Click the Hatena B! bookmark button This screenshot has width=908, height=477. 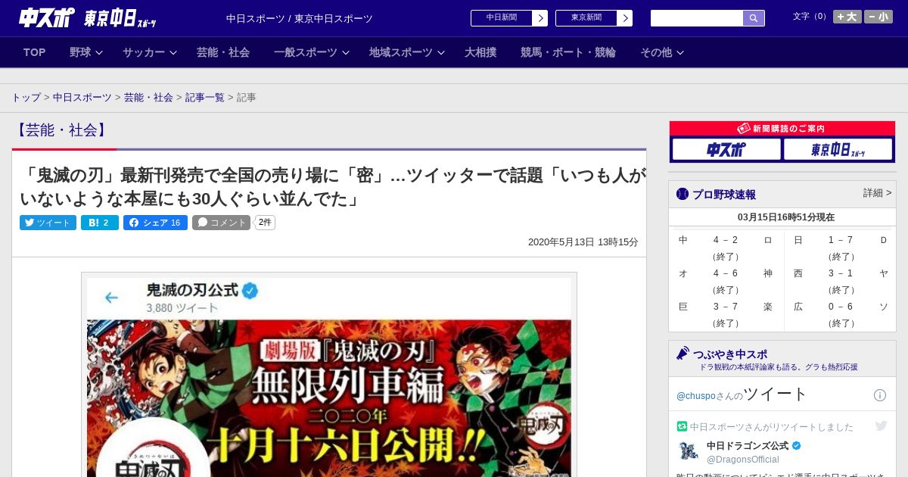100,223
